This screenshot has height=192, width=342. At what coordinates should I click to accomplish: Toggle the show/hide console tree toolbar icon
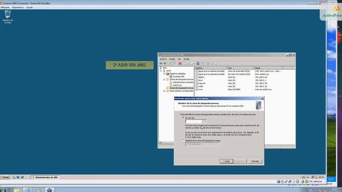tap(175, 63)
